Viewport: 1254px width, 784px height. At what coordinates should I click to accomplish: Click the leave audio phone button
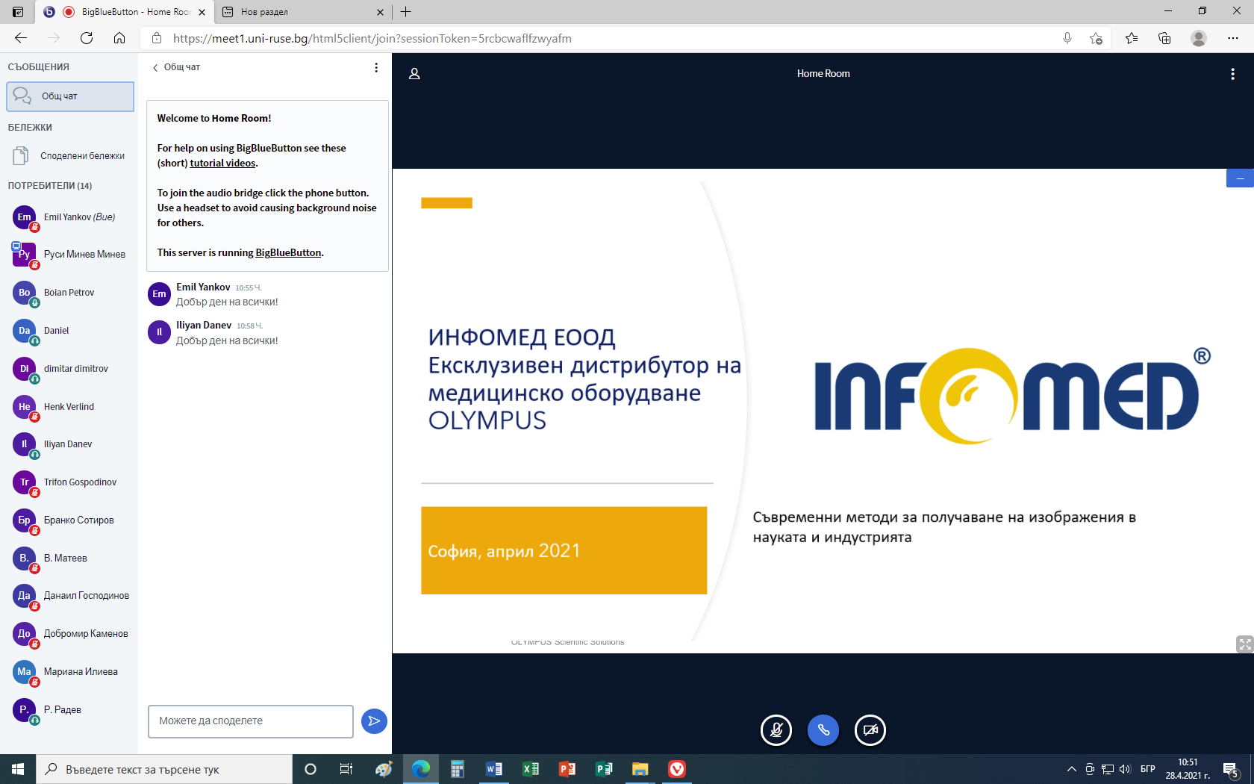(823, 730)
